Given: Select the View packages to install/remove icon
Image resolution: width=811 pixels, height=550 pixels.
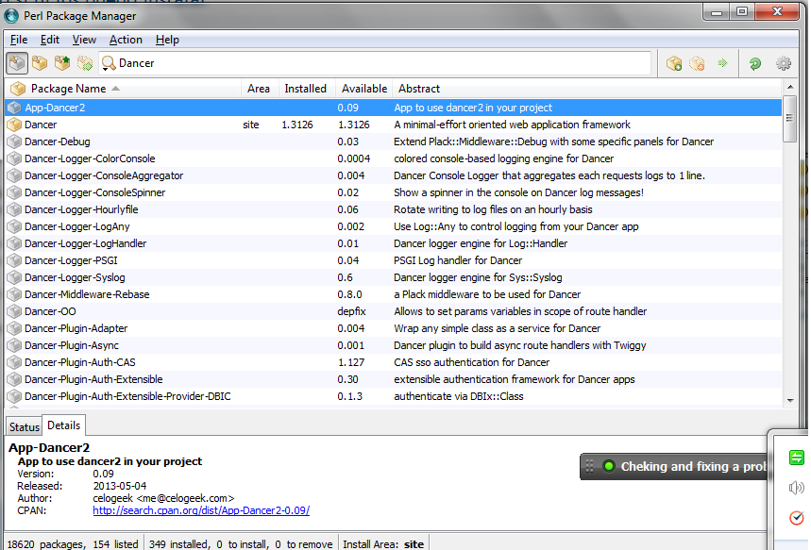Looking at the screenshot, I should click(x=85, y=63).
